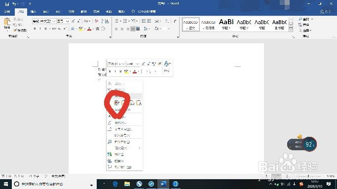Choose New Comment in the context menu
The height and width of the screenshot is (189, 337).
[x=125, y=167]
